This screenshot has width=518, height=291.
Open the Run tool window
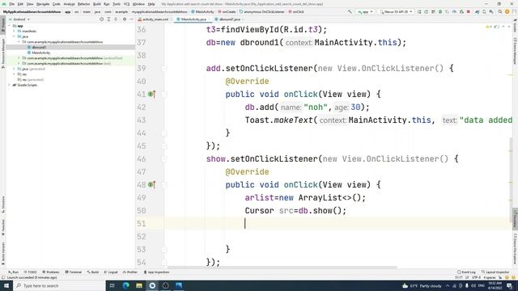14,272
